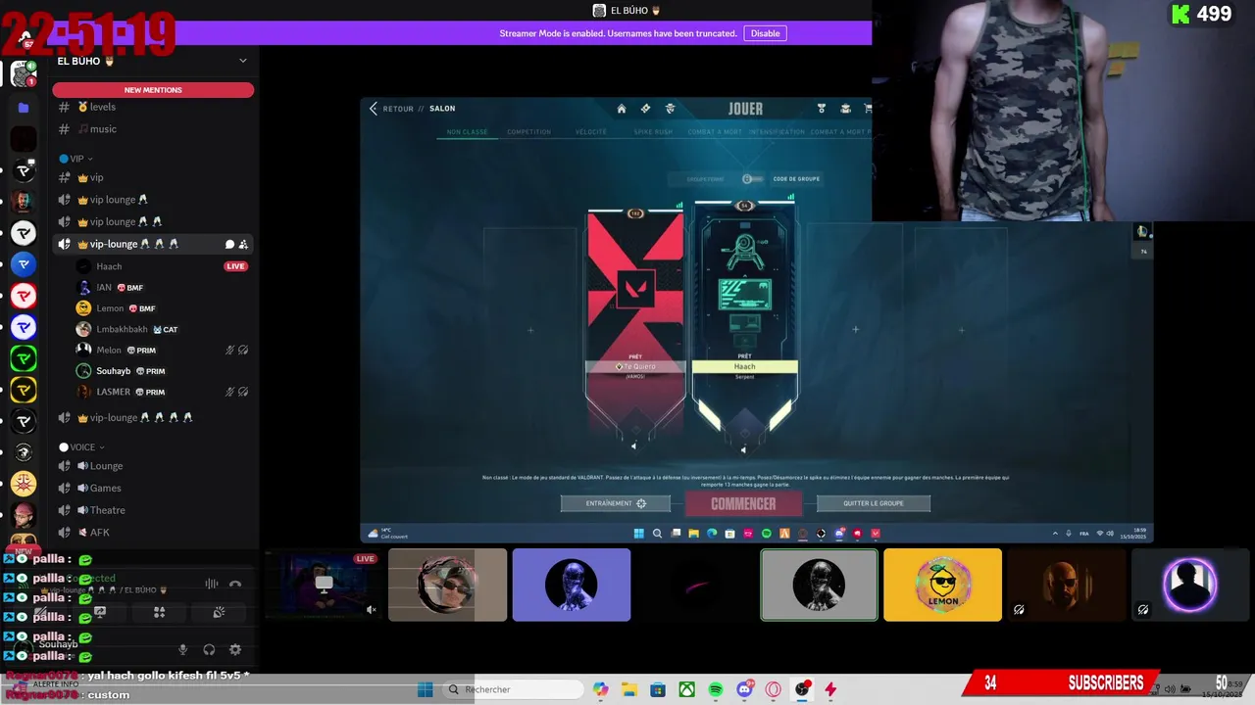Select the INTENSIFICATION mode tab
1255x705 pixels.
(777, 132)
